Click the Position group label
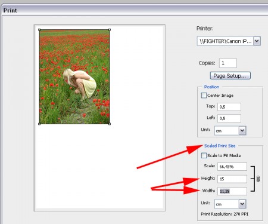This screenshot has height=224, width=268. point(211,87)
